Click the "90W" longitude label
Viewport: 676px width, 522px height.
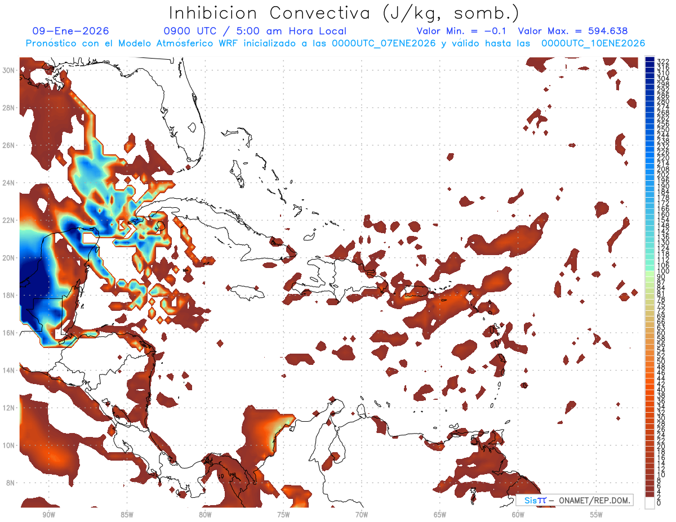(48, 515)
